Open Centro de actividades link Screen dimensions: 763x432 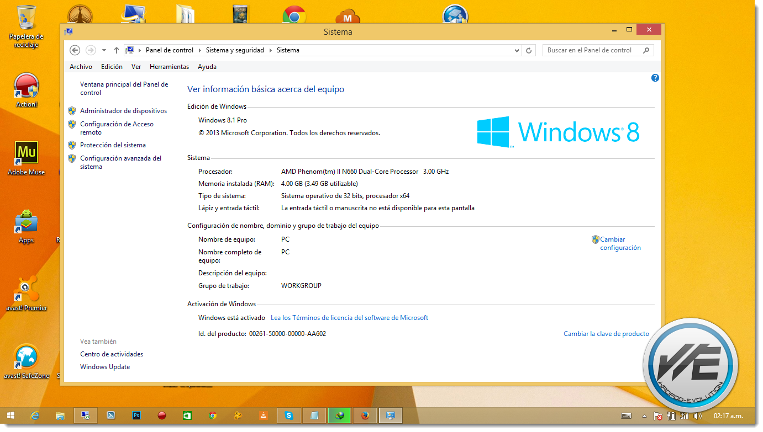click(x=112, y=354)
